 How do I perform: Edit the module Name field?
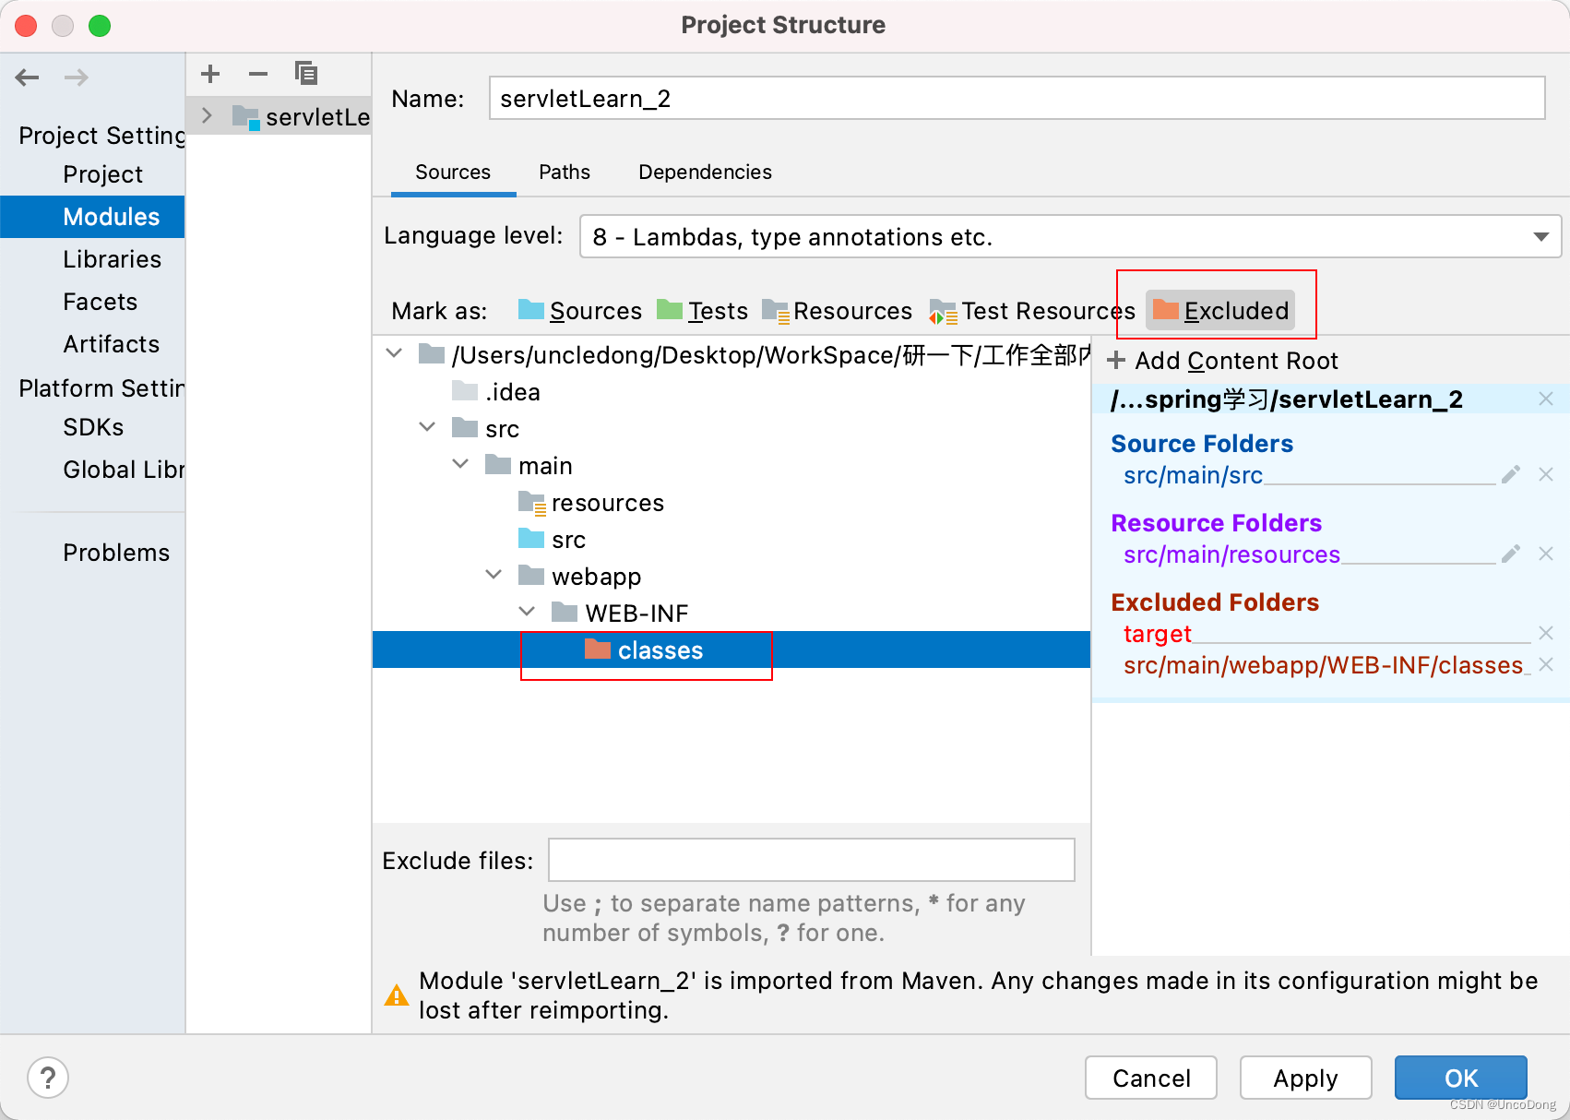coord(1017,98)
